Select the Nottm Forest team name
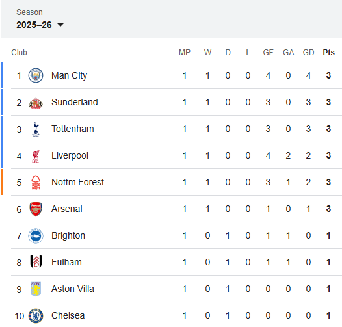 point(77,182)
